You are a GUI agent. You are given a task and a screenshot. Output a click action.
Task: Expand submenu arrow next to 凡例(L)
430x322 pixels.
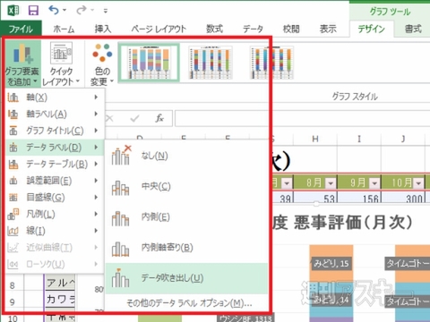coord(96,214)
